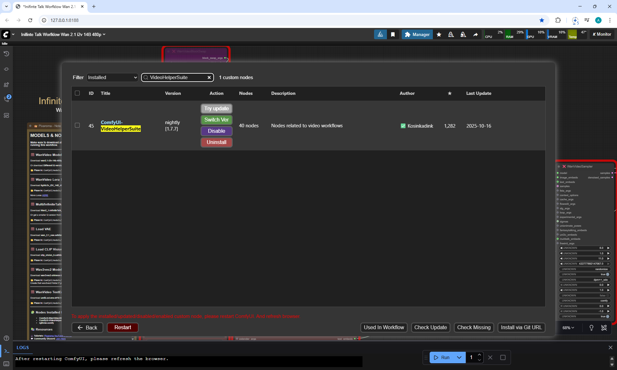The height and width of the screenshot is (370, 617).
Task: Expand the Run button dropdown arrow
Action: point(459,357)
